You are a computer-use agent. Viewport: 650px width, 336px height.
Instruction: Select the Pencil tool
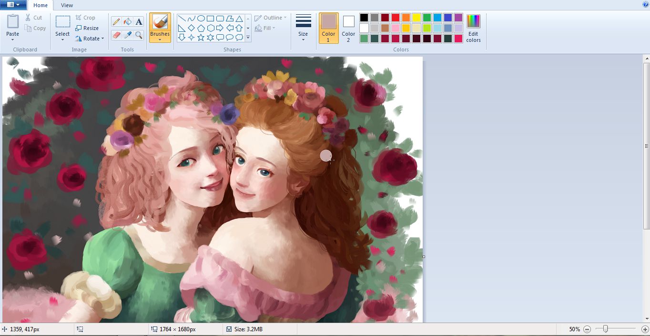(116, 22)
